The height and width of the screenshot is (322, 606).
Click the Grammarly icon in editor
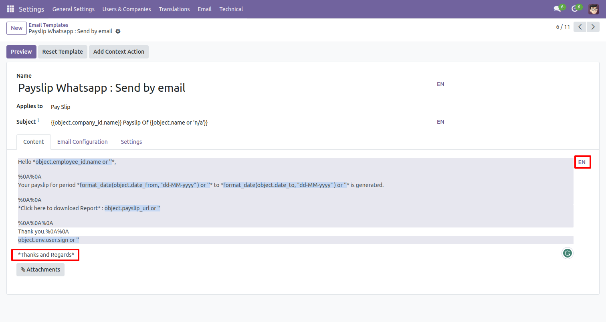[x=567, y=253]
